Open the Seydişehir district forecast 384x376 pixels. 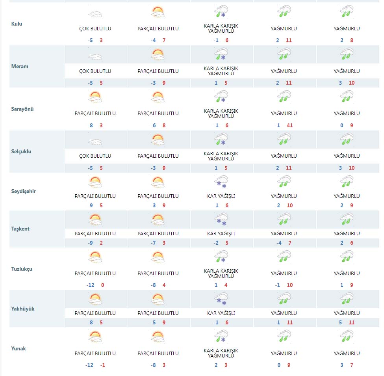click(x=24, y=192)
